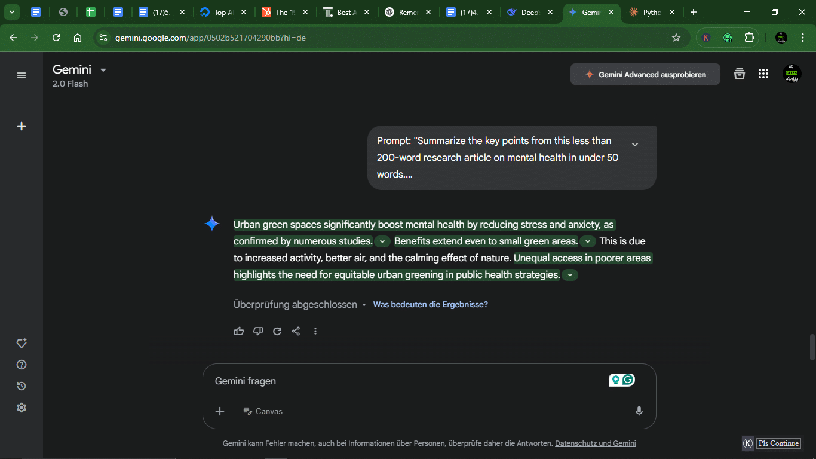816x459 pixels.
Task: Open a new browser tab
Action: click(x=693, y=12)
